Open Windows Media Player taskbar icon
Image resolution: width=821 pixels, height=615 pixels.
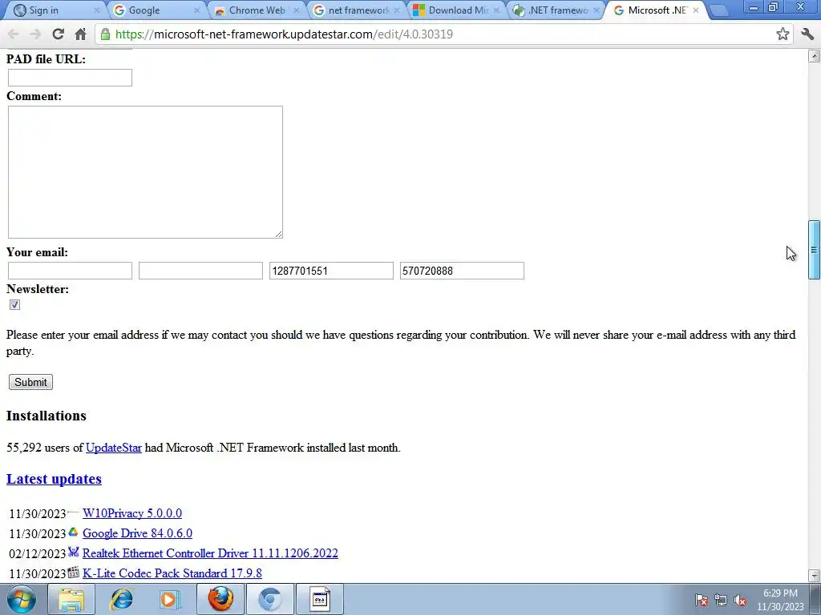tap(170, 599)
